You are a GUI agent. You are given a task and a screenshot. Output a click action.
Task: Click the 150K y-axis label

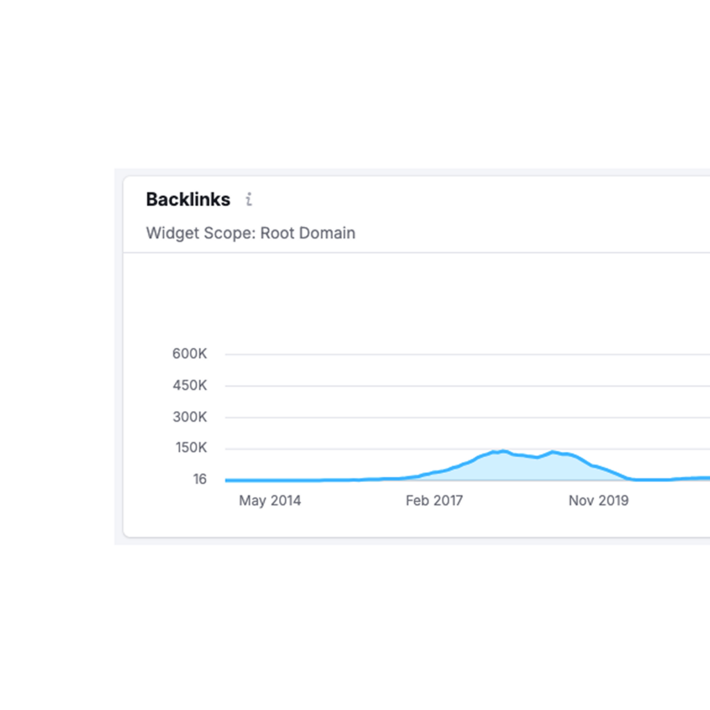pyautogui.click(x=191, y=448)
